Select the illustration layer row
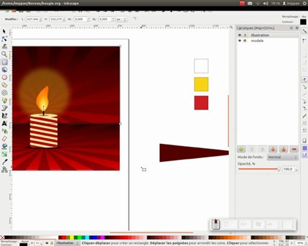This screenshot has width=308, height=246. [x=268, y=35]
